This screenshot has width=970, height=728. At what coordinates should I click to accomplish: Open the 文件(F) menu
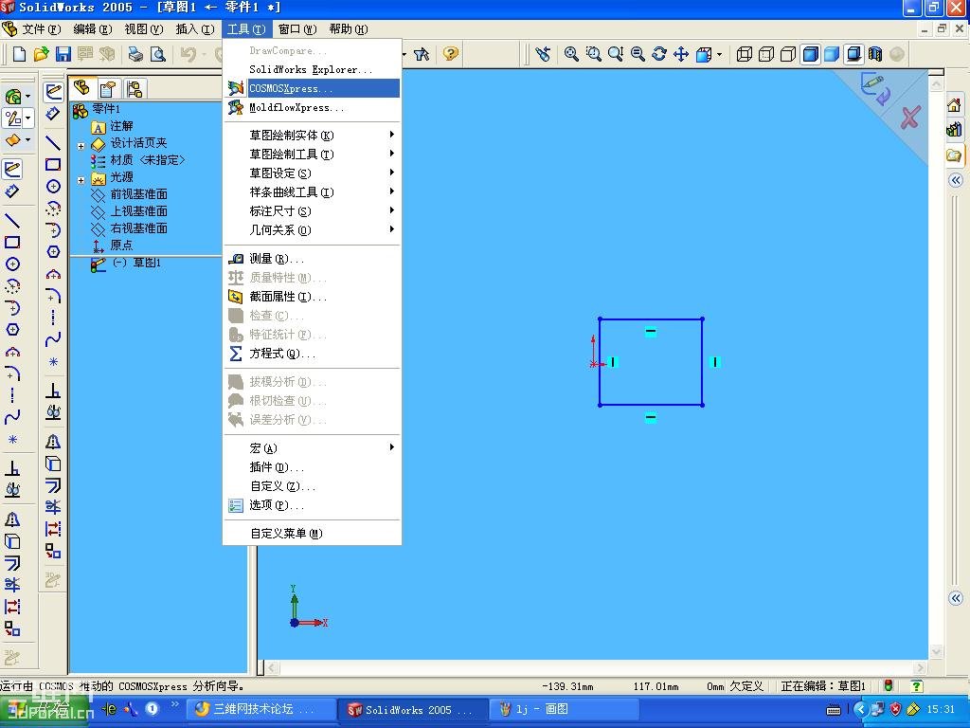click(x=41, y=29)
